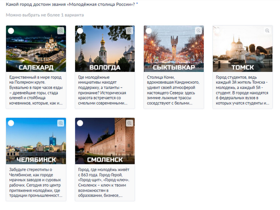Select the Томск radio button
The width and height of the screenshot is (280, 210).
point(218,31)
